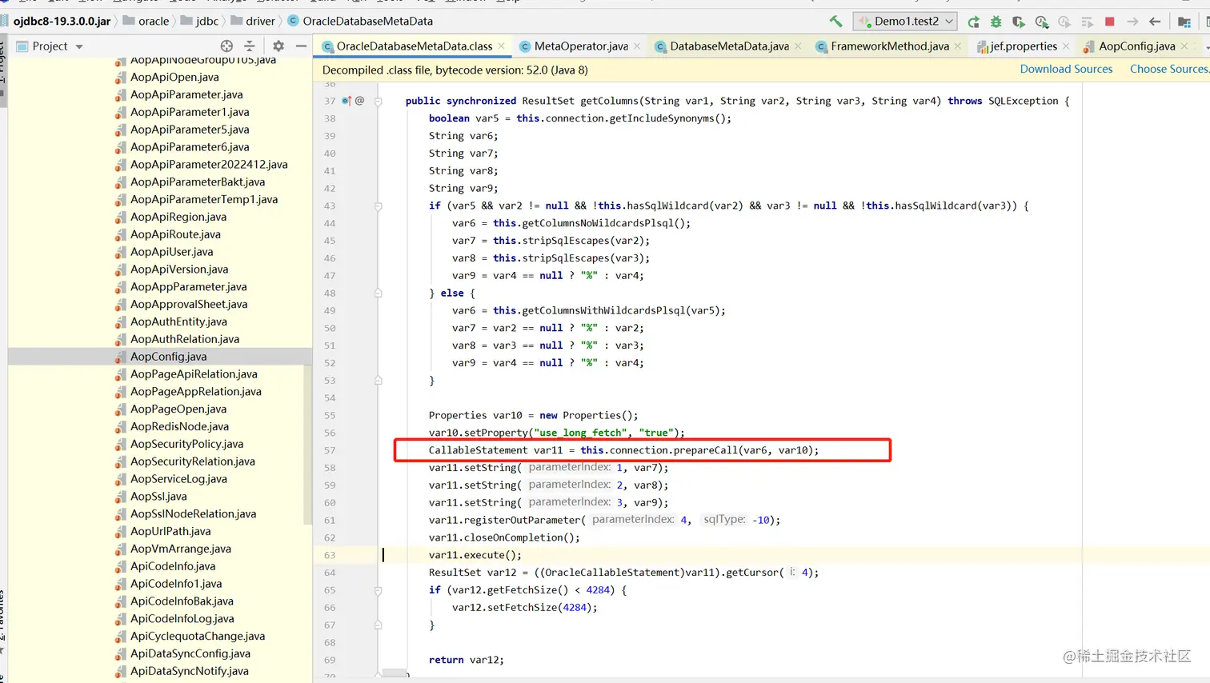1210x683 pixels.
Task: Navigate back with the left arrow icon
Action: coord(1155,22)
